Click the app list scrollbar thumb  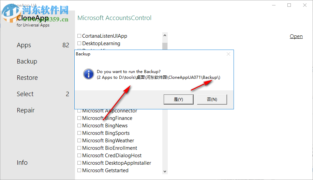tap(165, 46)
